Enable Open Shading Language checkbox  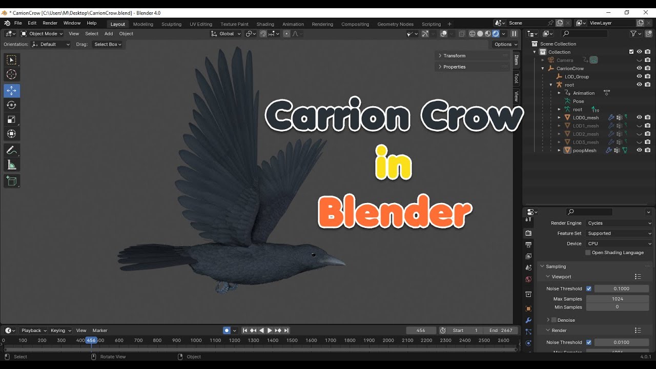click(588, 253)
